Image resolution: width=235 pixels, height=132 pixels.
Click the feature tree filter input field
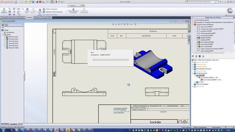point(14,28)
